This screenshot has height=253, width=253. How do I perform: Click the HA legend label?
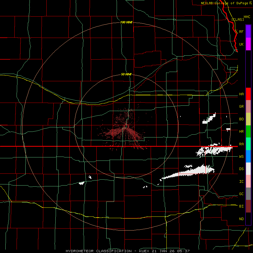tap(241, 94)
